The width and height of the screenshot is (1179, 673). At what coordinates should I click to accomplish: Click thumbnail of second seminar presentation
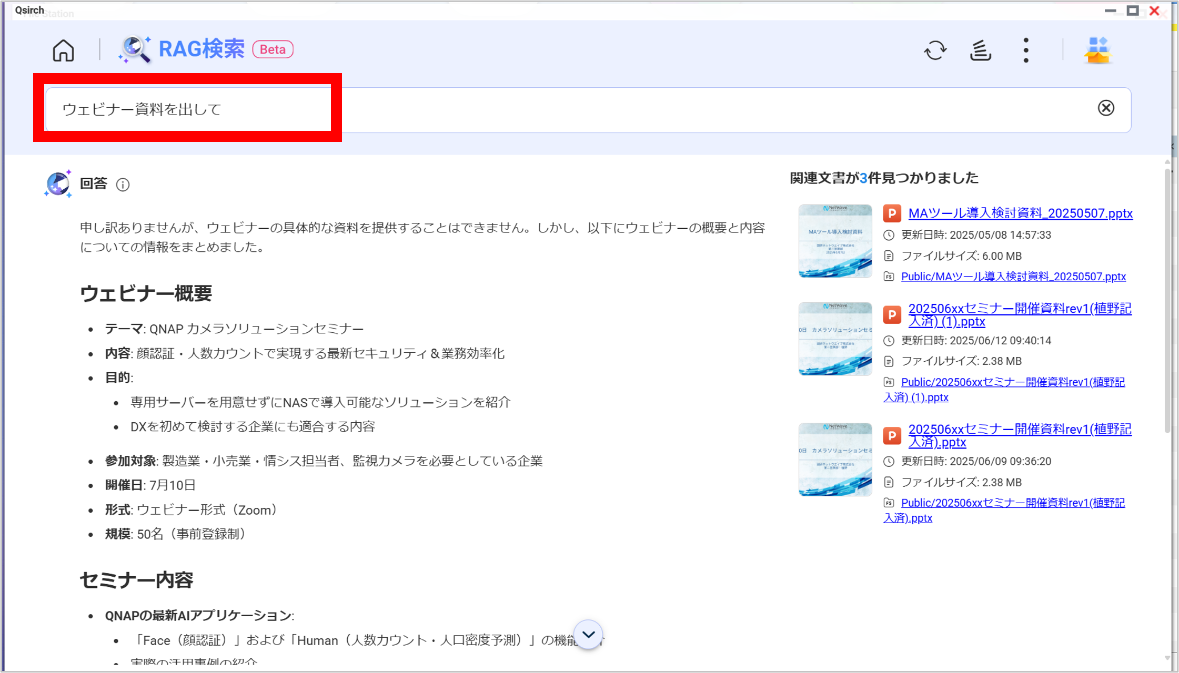coord(835,339)
